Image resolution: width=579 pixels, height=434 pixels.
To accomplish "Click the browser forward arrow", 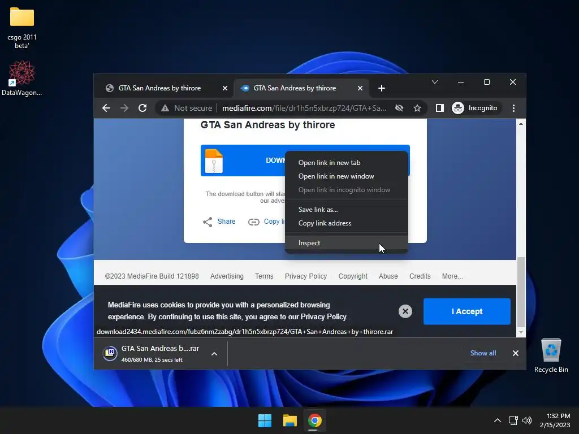I will 124,108.
